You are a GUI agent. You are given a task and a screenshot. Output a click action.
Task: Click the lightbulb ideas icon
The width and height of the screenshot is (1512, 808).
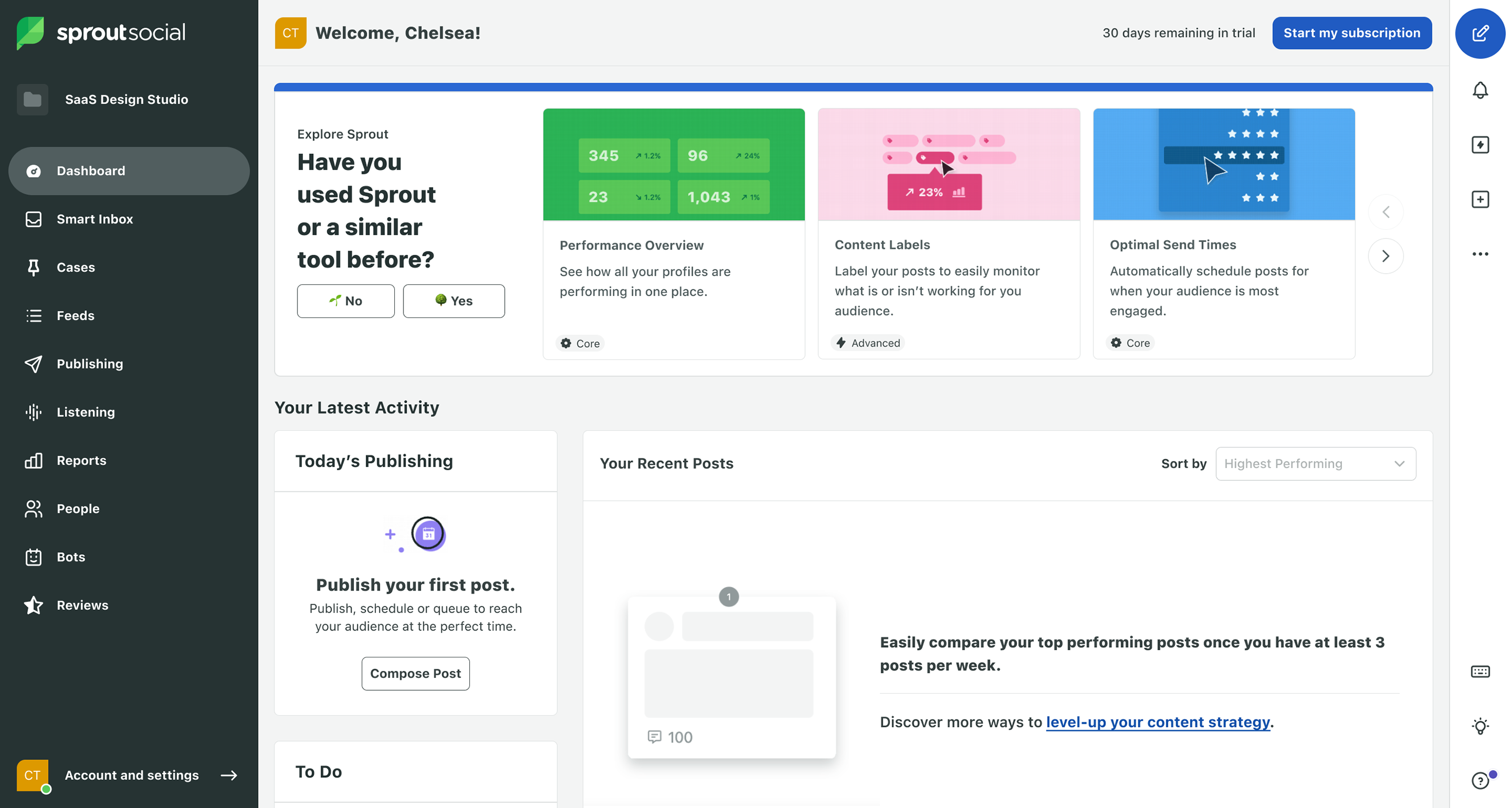pos(1480,726)
